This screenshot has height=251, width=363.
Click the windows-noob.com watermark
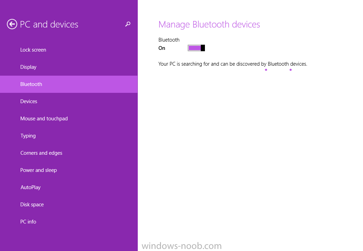coord(181,246)
